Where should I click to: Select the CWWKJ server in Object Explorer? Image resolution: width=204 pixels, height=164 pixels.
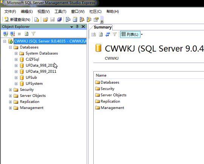coord(50,41)
